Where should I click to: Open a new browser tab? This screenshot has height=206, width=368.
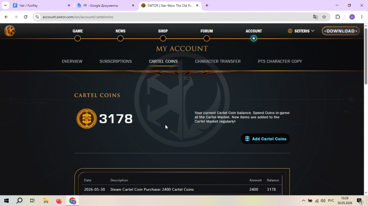coord(207,5)
